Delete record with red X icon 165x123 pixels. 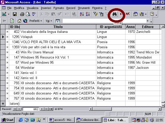tap(128, 14)
